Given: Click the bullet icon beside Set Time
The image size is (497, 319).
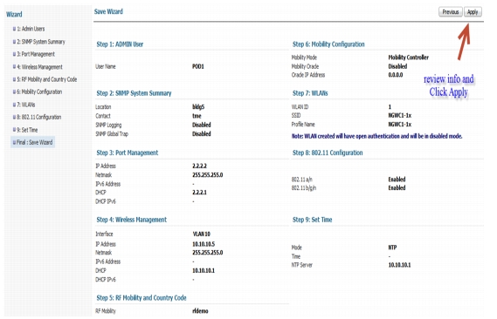Looking at the screenshot, I should point(14,130).
